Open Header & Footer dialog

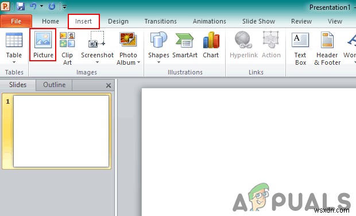(327, 49)
